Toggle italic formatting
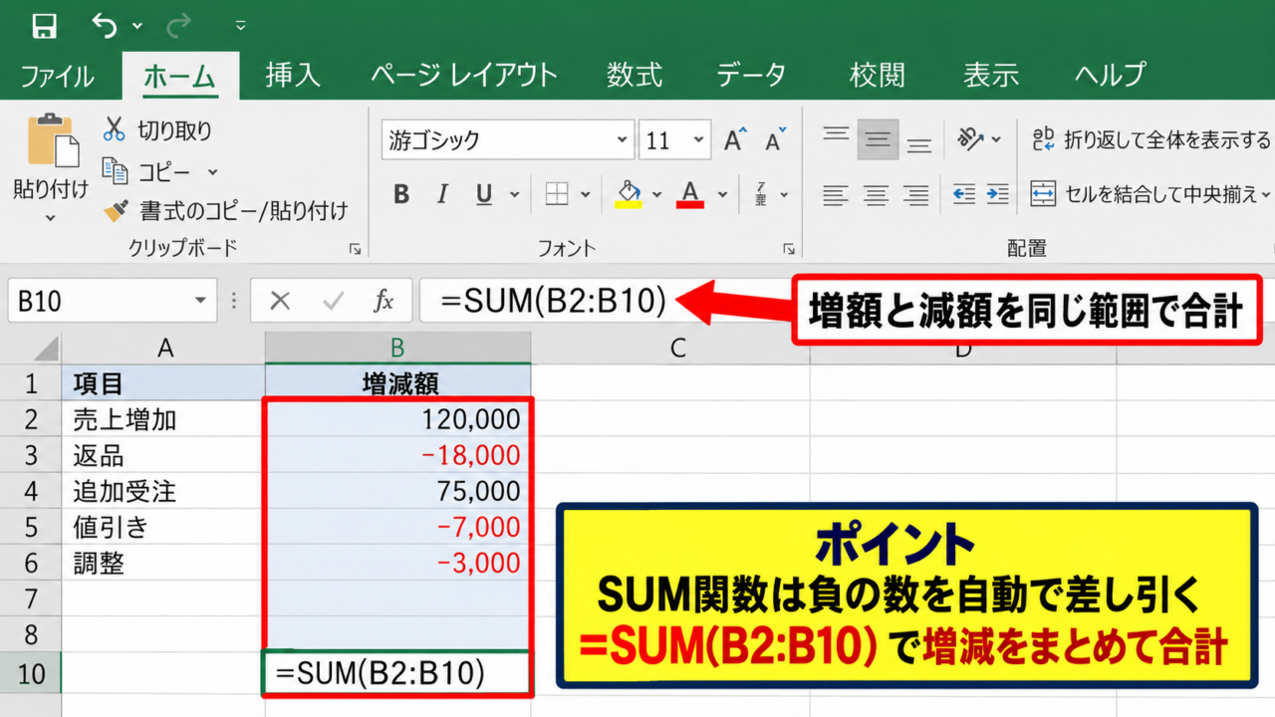 (x=443, y=194)
